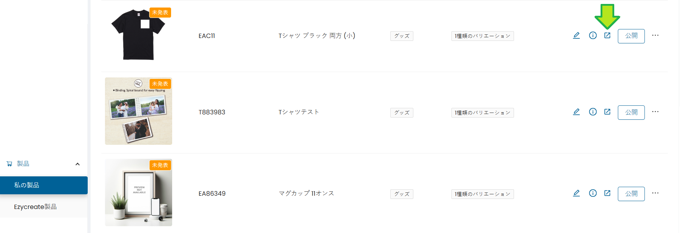Open EA86349 with the external link icon
Viewport: 680px width, 233px height.
point(607,193)
